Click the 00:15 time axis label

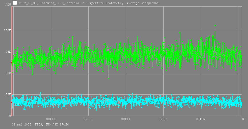(163, 119)
